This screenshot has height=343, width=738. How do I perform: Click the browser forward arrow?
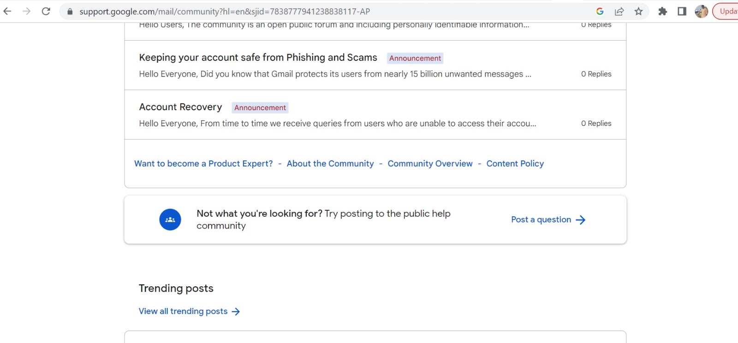[27, 12]
